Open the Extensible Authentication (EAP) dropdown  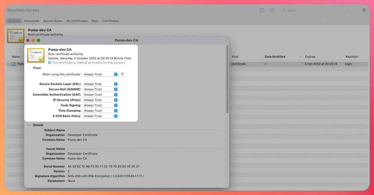point(100,95)
